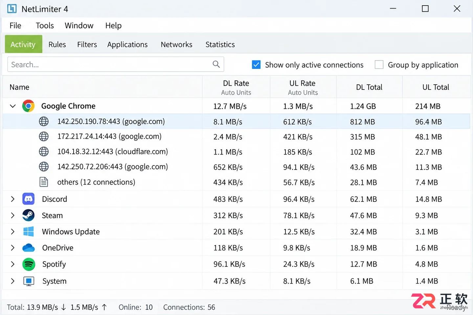Open the Tools menu
This screenshot has height=315, width=473.
tap(45, 26)
